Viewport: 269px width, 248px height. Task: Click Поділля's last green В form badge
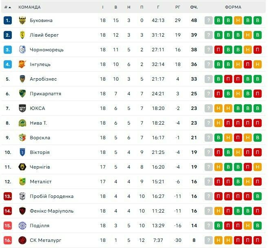(257, 226)
